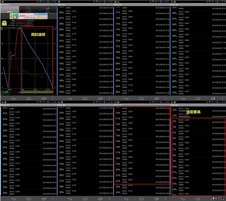
Task: Tap the green Android battery 12 icon
Action: [4, 23]
